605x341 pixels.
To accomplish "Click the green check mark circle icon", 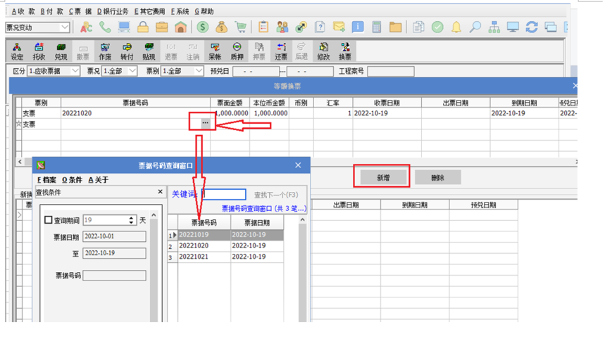I will point(437,27).
